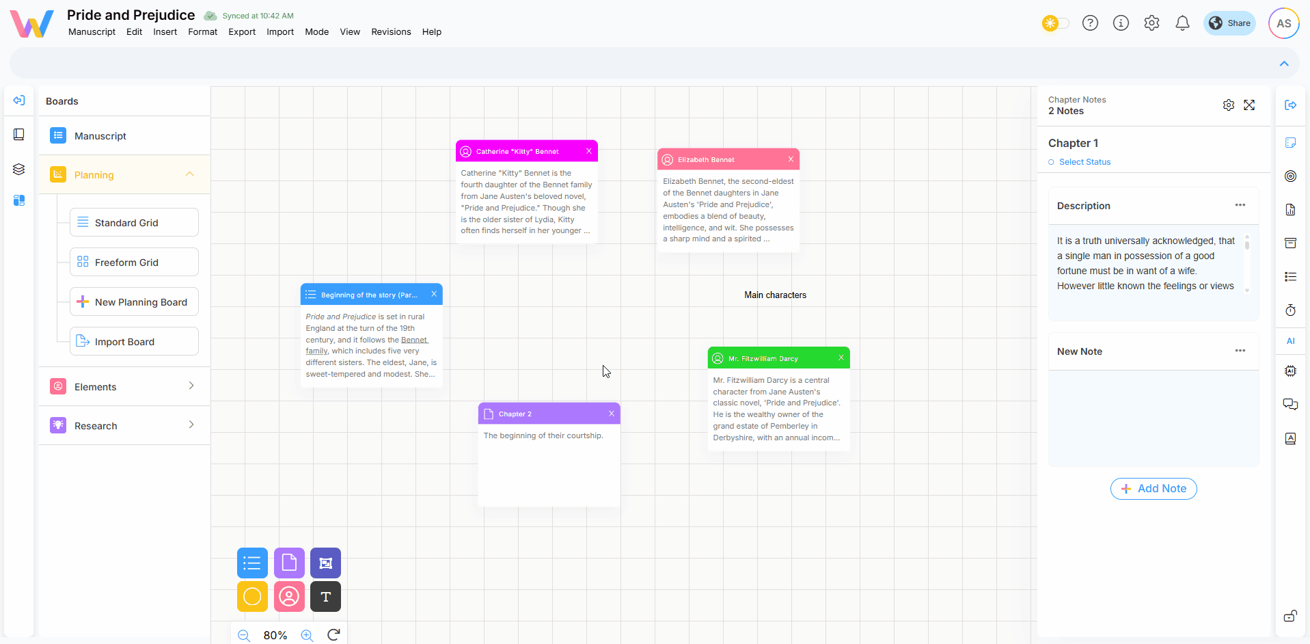The image size is (1310, 644).
Task: Toggle the light/dark theme switch
Action: [x=1055, y=23]
